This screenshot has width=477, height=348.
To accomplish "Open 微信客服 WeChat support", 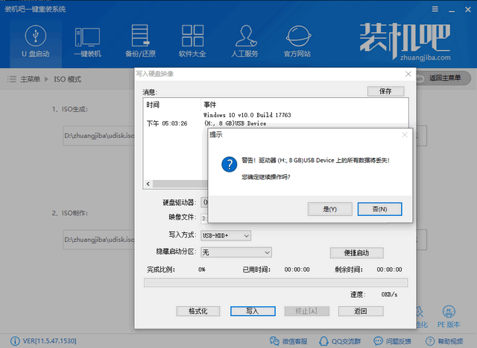I will [x=289, y=341].
